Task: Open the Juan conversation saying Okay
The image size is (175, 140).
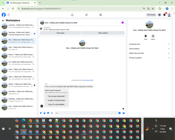Action: (x=19, y=48)
